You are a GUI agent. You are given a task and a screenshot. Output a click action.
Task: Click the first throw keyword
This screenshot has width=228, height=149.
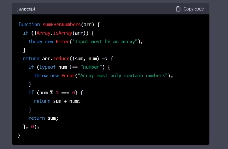coord(35,41)
